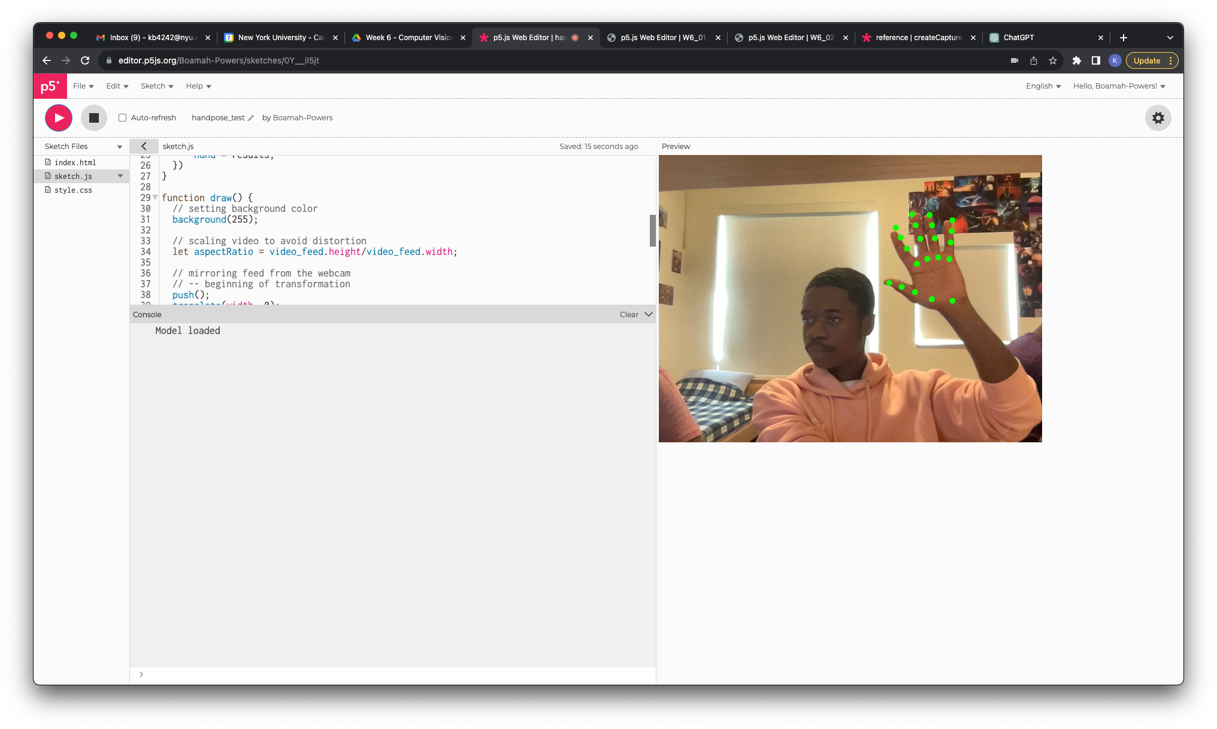Collapse the console with chevron
This screenshot has width=1217, height=729.
point(649,314)
